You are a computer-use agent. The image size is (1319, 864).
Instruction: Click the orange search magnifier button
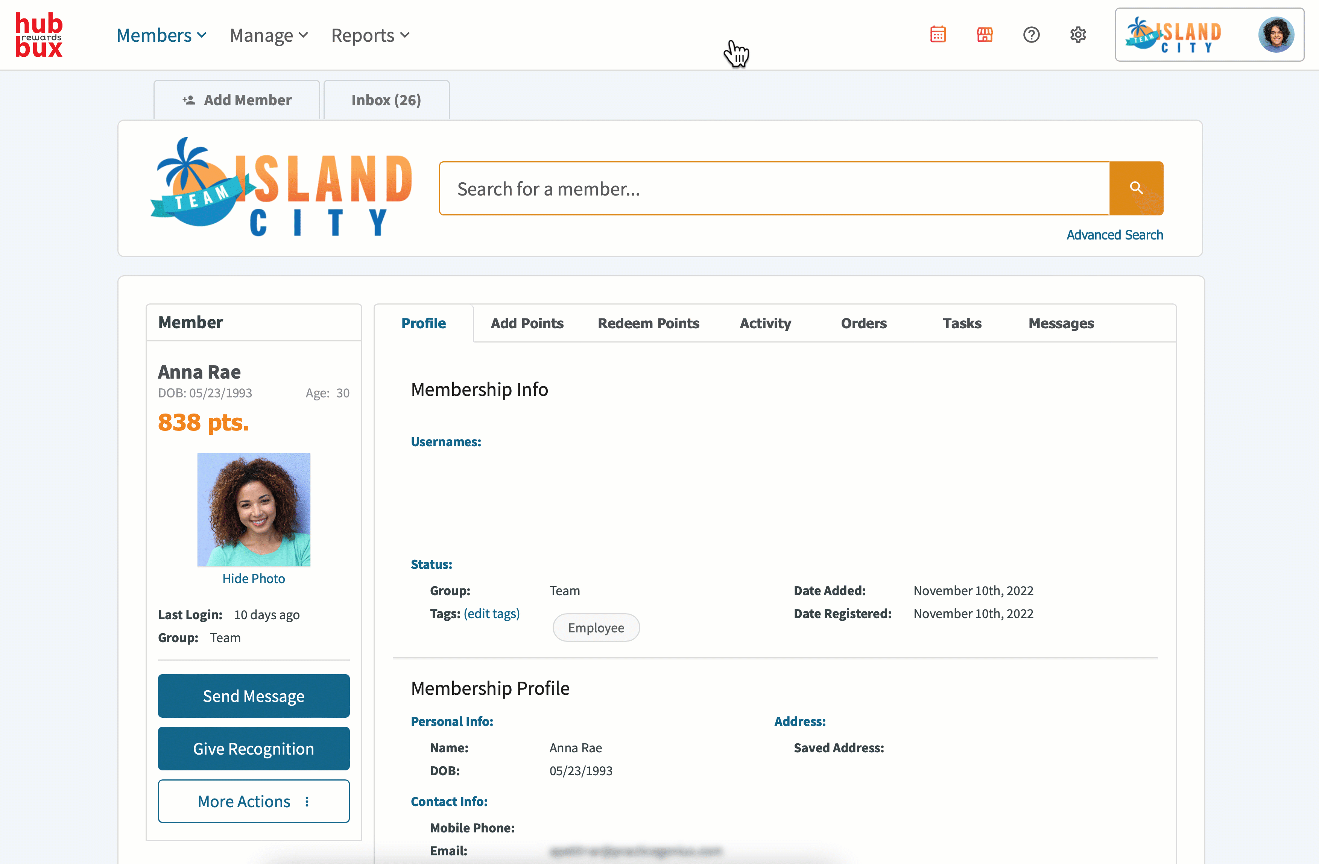point(1135,188)
